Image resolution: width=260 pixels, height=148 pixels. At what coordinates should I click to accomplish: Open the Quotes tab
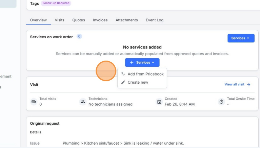pos(79,20)
